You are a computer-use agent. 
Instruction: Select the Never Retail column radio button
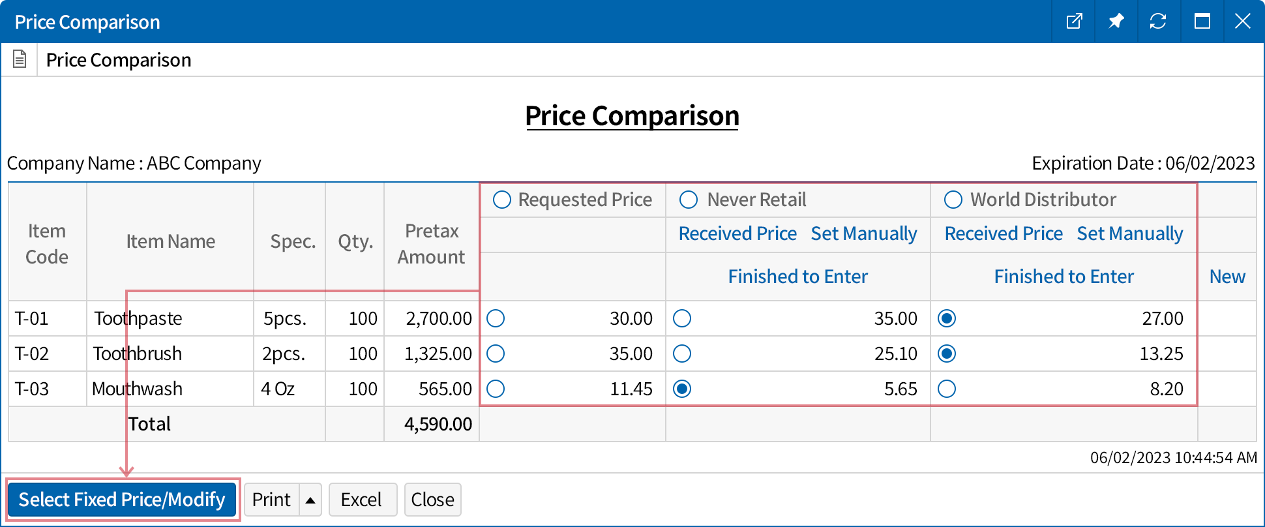689,200
